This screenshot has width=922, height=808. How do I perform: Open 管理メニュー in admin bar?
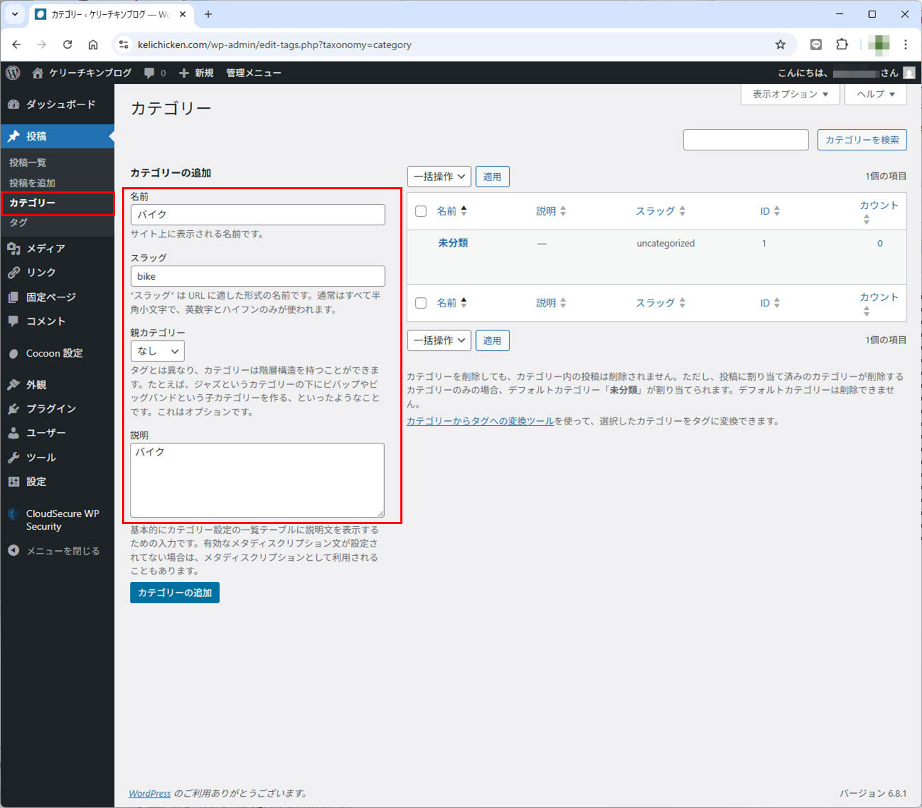pyautogui.click(x=253, y=73)
